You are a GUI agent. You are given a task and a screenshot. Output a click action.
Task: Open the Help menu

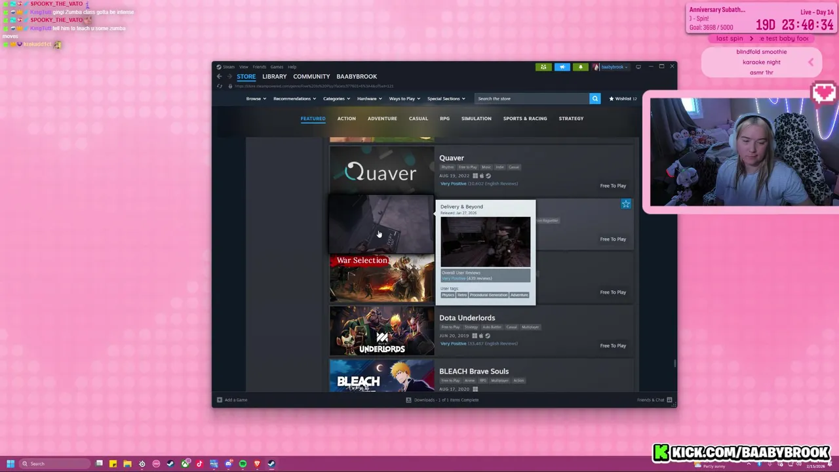tap(292, 67)
